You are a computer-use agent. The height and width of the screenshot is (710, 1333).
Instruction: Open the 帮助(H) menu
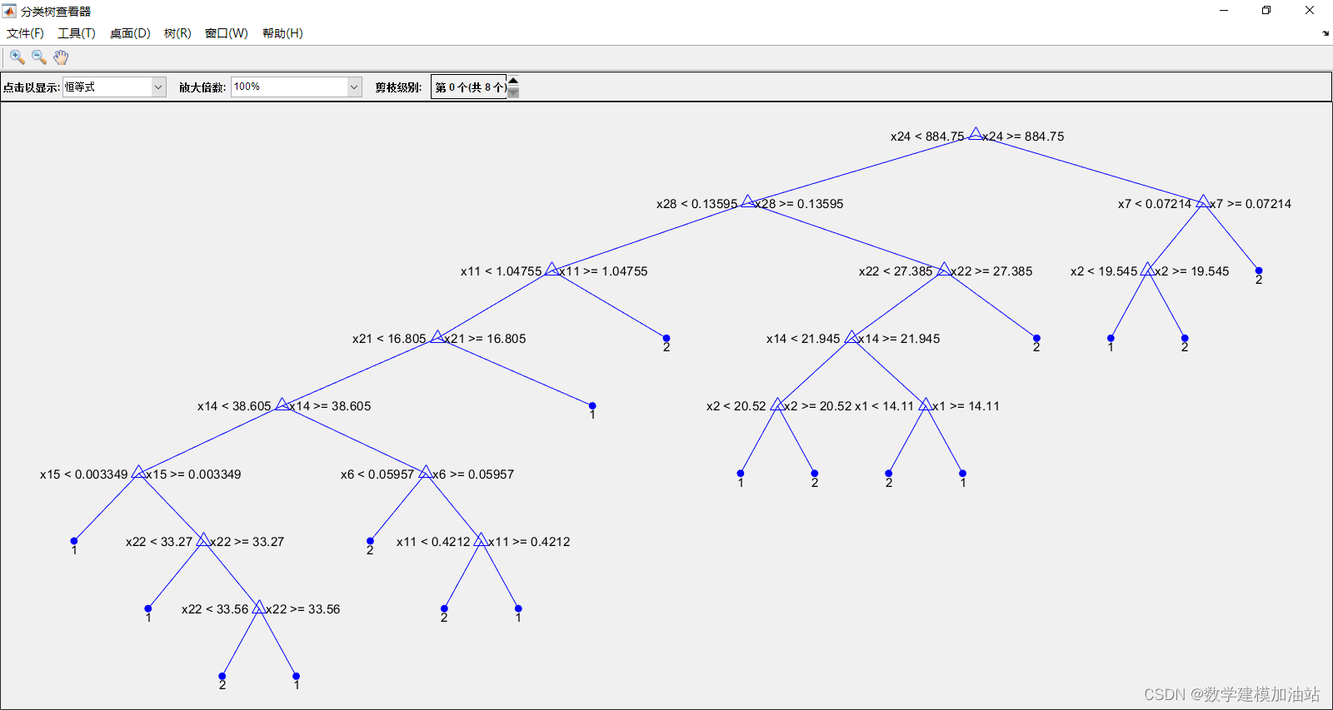click(282, 33)
